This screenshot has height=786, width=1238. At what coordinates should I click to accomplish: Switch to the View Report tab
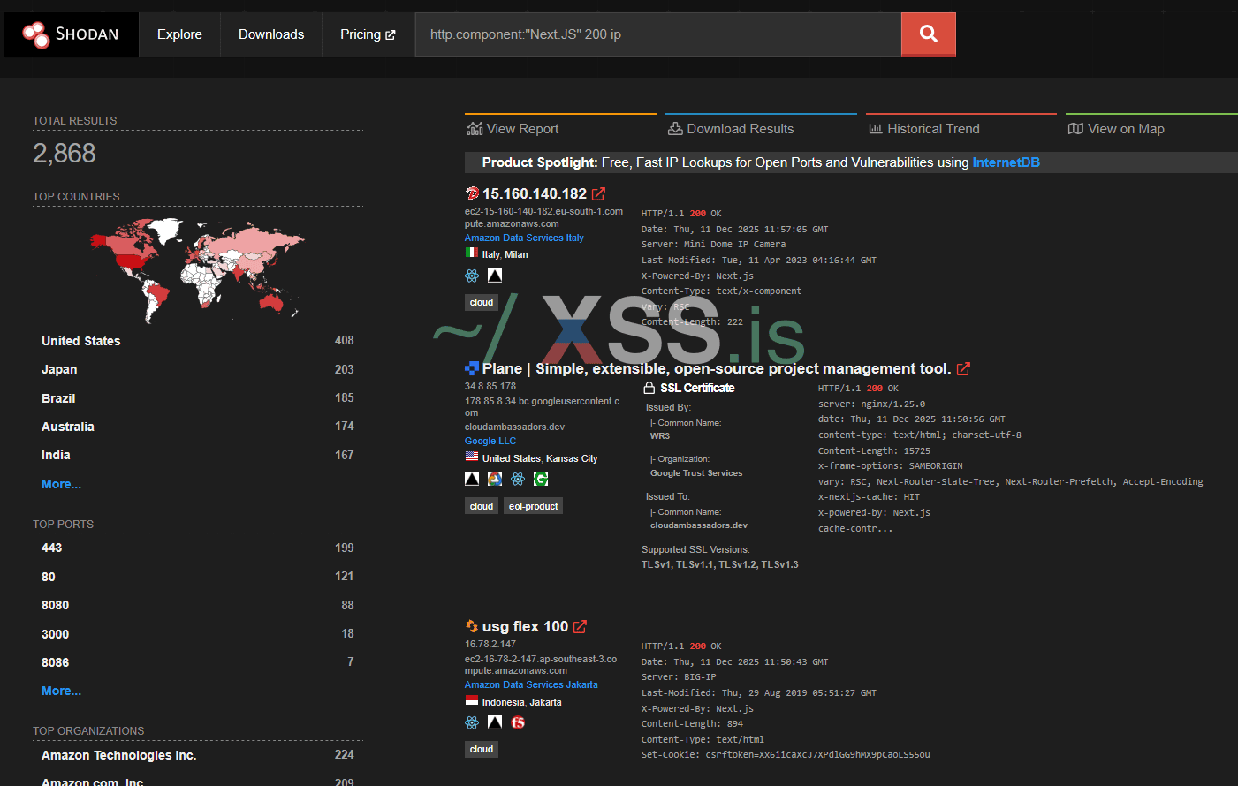tap(560, 128)
